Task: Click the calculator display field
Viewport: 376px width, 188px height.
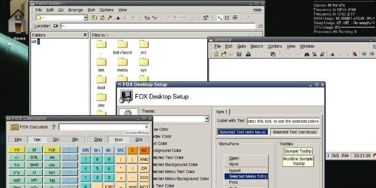Action: point(104,127)
